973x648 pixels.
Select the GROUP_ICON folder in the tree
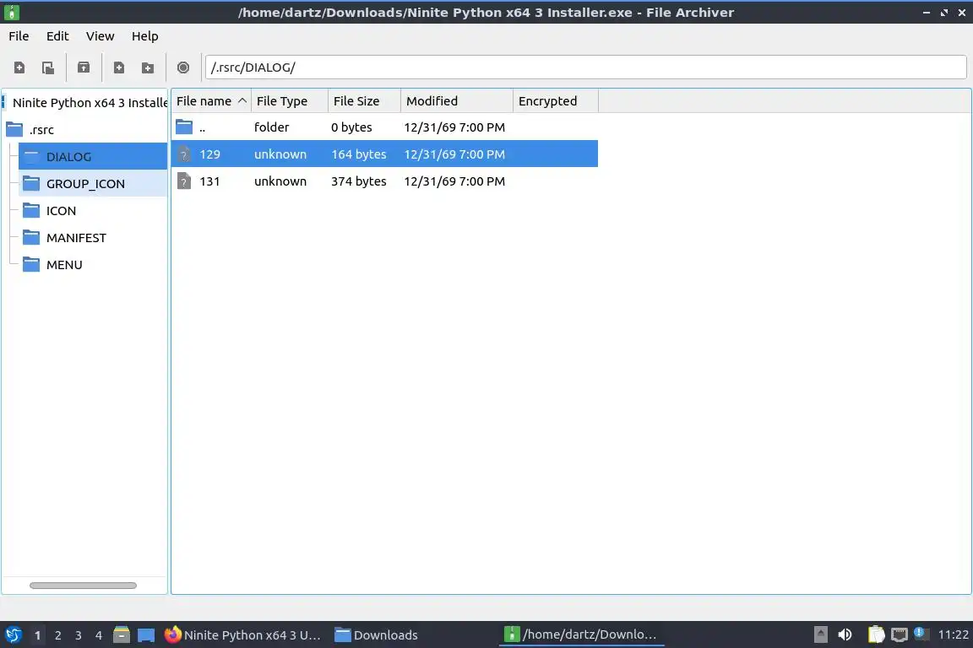pyautogui.click(x=93, y=184)
